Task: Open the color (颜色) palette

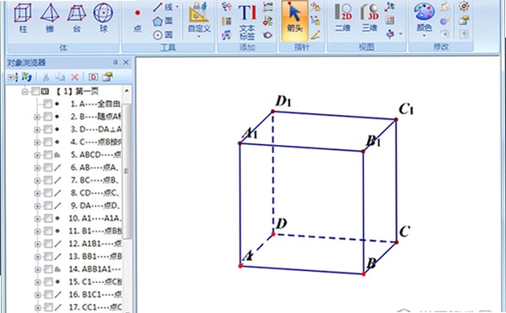Action: tap(424, 20)
